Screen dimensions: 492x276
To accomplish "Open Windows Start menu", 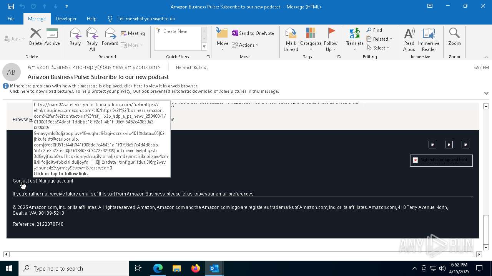I will pyautogui.click(x=9, y=268).
